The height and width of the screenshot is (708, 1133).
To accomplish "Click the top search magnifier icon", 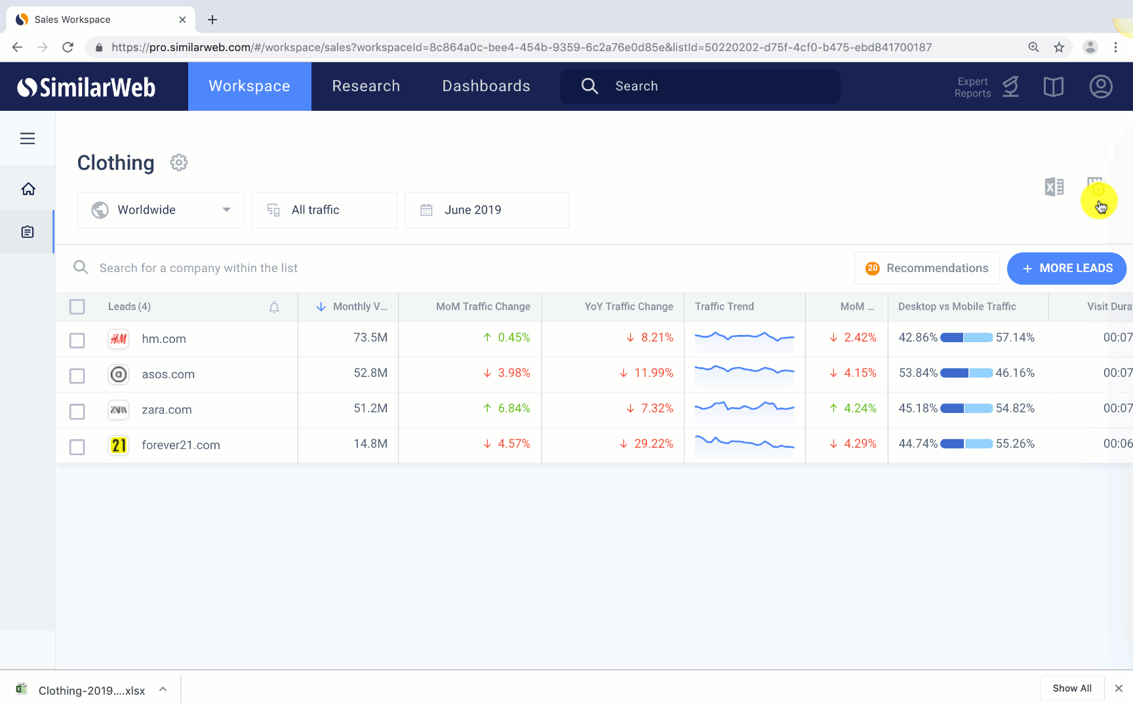I will tap(589, 87).
